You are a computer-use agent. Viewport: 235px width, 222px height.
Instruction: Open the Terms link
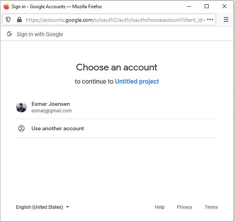tap(211, 207)
